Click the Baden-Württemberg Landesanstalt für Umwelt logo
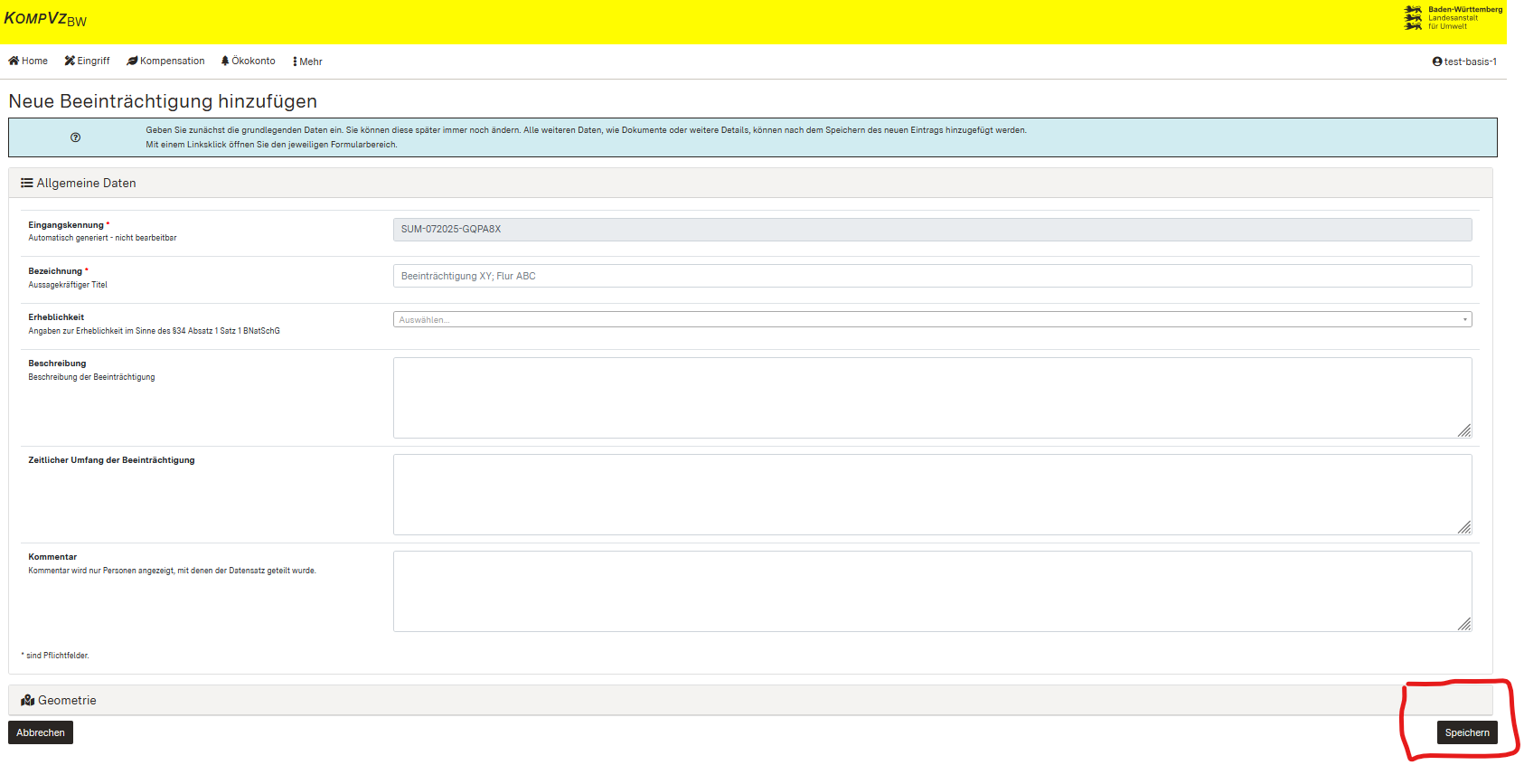The image size is (1524, 765). click(1453, 18)
